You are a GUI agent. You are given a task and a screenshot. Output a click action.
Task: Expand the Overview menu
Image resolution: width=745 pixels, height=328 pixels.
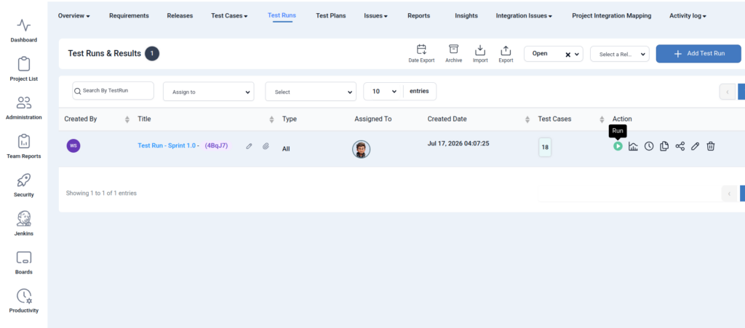(74, 16)
